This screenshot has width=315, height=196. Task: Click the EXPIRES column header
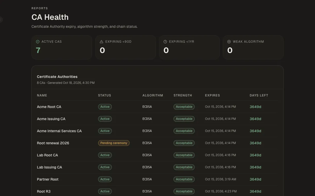212,95
